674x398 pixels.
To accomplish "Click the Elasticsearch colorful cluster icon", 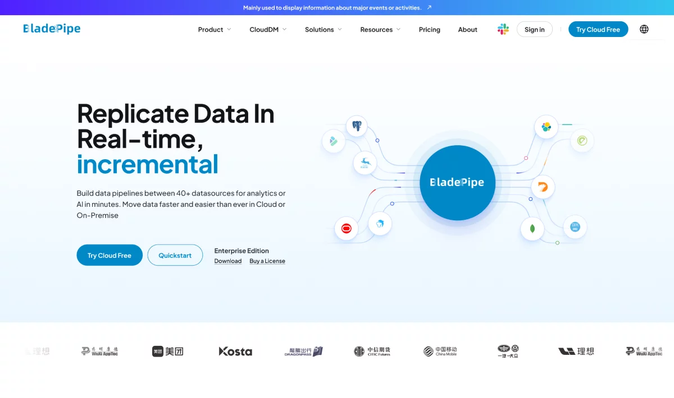I will [x=546, y=127].
